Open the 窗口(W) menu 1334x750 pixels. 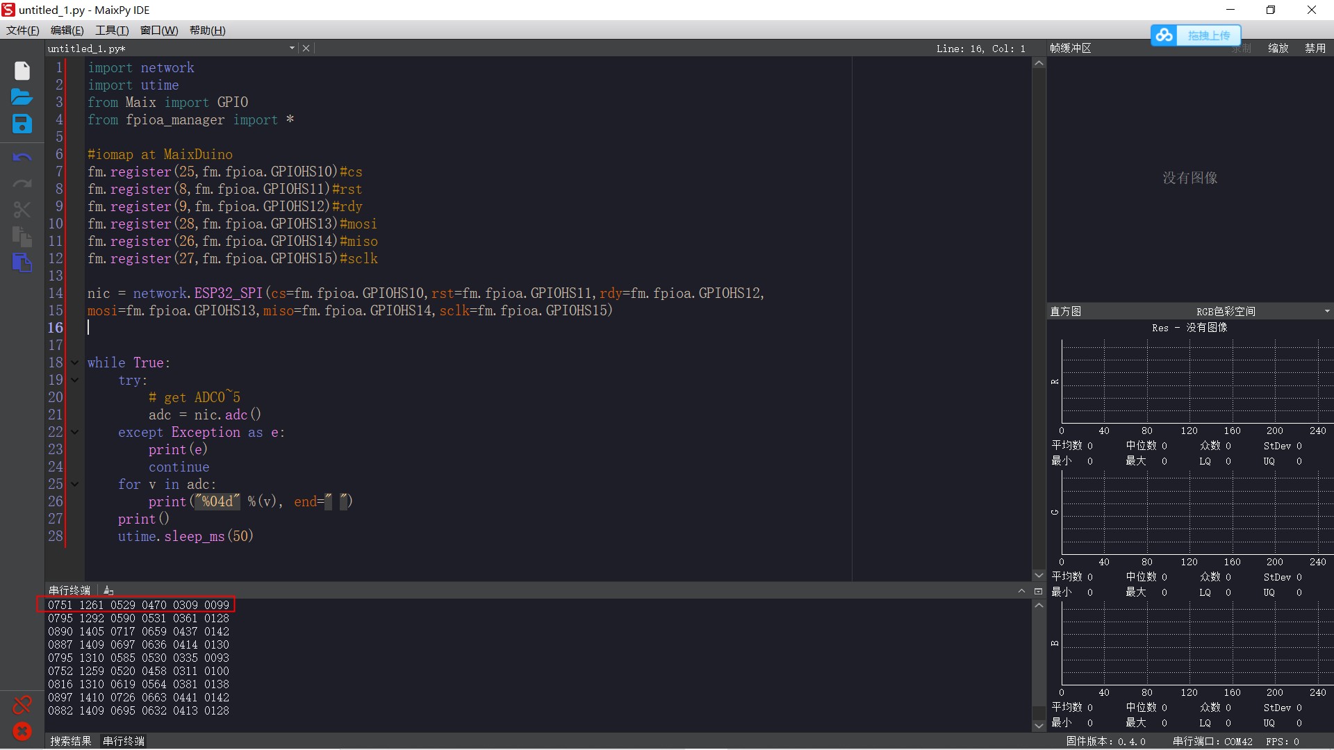(159, 30)
